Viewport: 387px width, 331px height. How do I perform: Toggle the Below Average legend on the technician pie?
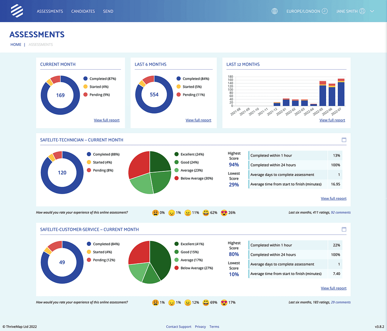[x=194, y=179]
